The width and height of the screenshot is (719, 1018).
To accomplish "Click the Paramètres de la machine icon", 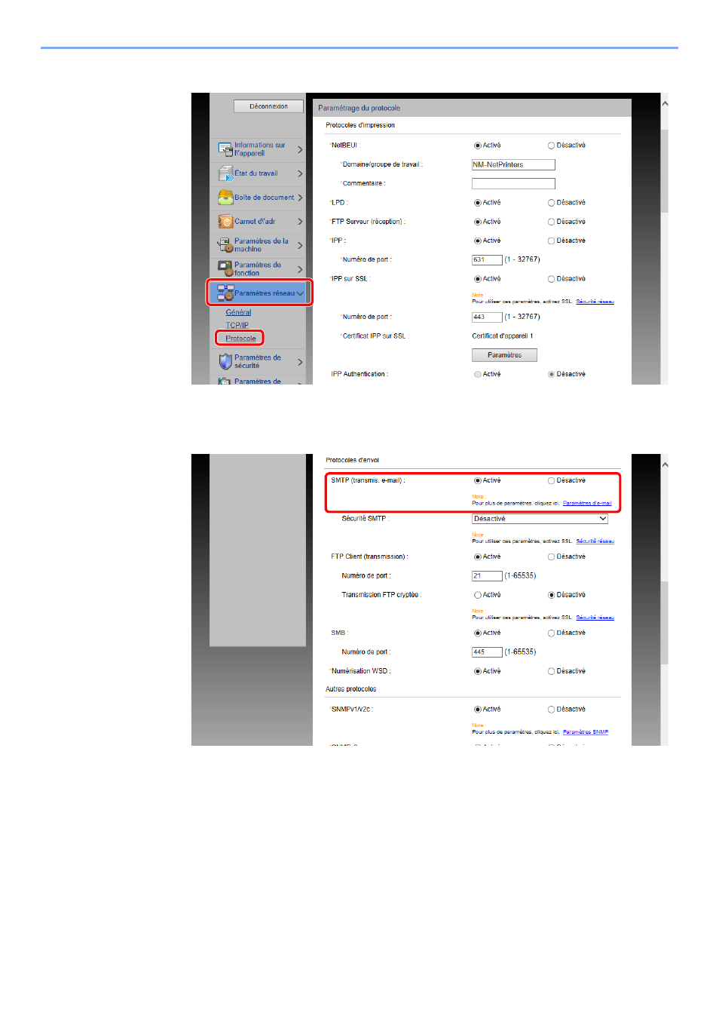I will [x=225, y=245].
